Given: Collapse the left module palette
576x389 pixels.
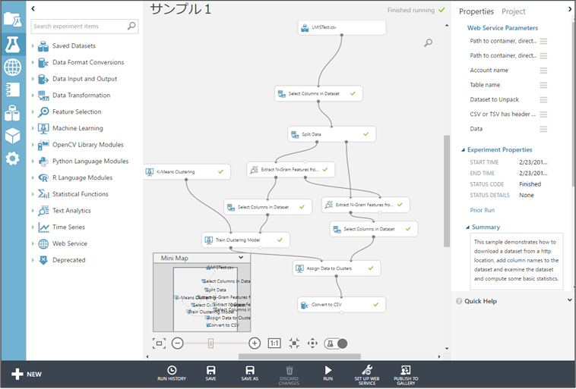Looking at the screenshot, I should click(33, 8).
